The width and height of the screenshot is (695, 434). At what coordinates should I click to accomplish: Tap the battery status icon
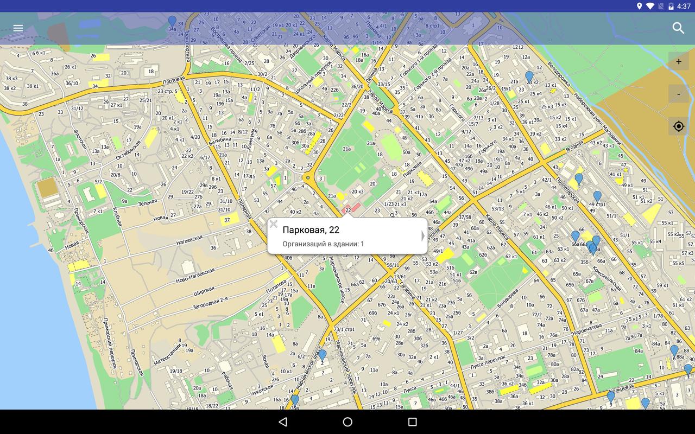point(671,6)
